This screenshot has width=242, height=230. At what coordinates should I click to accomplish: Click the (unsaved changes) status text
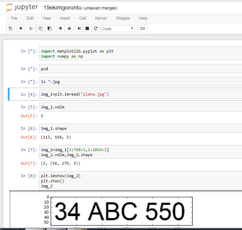point(100,8)
